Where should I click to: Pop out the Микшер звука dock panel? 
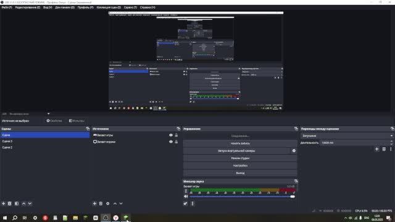[296, 181]
